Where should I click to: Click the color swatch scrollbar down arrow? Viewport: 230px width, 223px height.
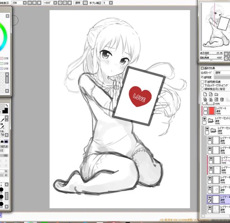(7, 91)
